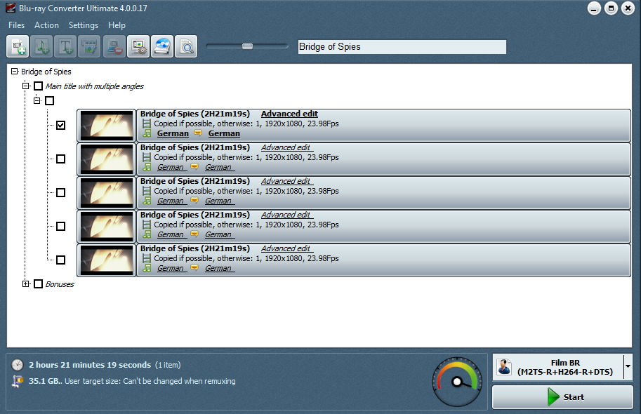Click the subtitle German link in the first title
The height and width of the screenshot is (414, 641).
click(224, 133)
